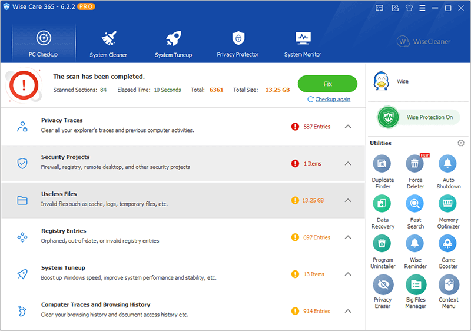Open the hamburger main menu

coord(422,8)
